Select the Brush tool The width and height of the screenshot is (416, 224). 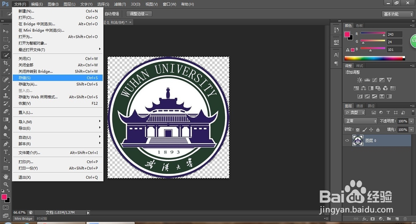click(5, 87)
